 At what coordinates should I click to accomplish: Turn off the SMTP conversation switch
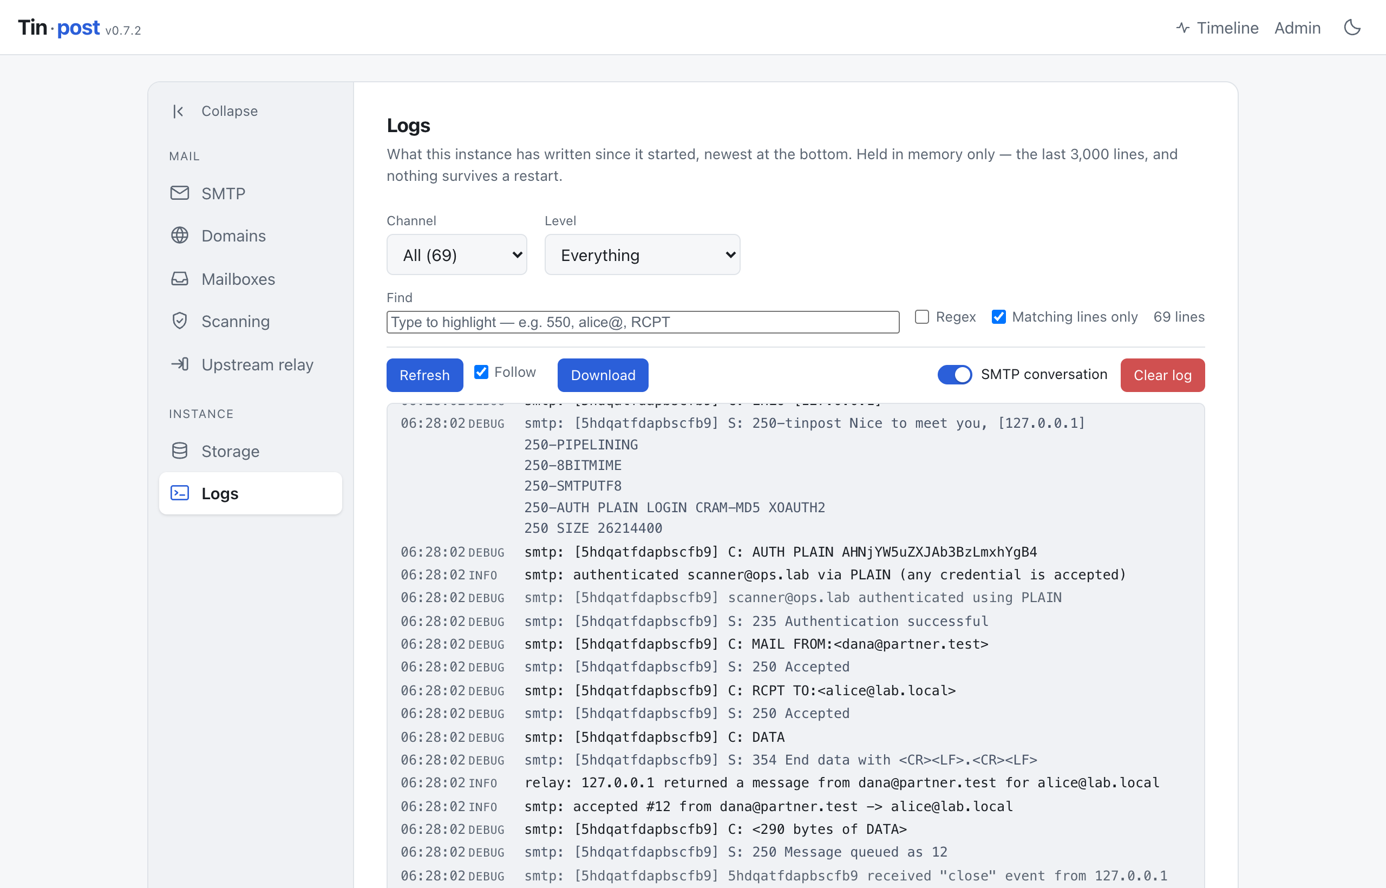click(954, 374)
